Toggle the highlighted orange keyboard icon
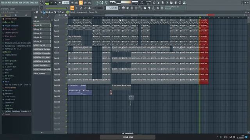The height and width of the screenshot is (140, 250). coord(72,8)
